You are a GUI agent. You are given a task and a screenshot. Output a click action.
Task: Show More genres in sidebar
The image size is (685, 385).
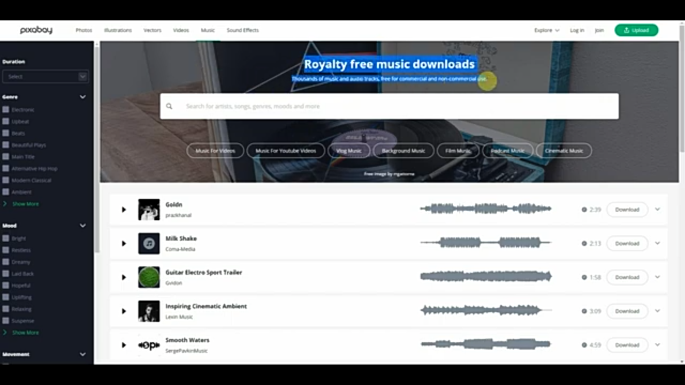[x=25, y=204]
